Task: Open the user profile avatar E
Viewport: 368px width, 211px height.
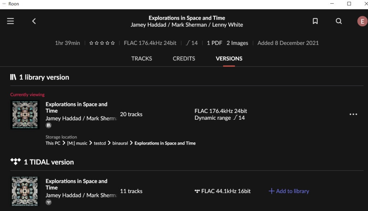Action: click(362, 21)
